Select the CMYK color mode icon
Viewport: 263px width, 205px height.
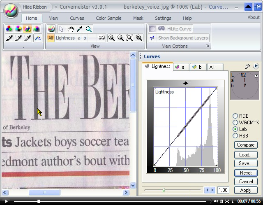point(18,29)
